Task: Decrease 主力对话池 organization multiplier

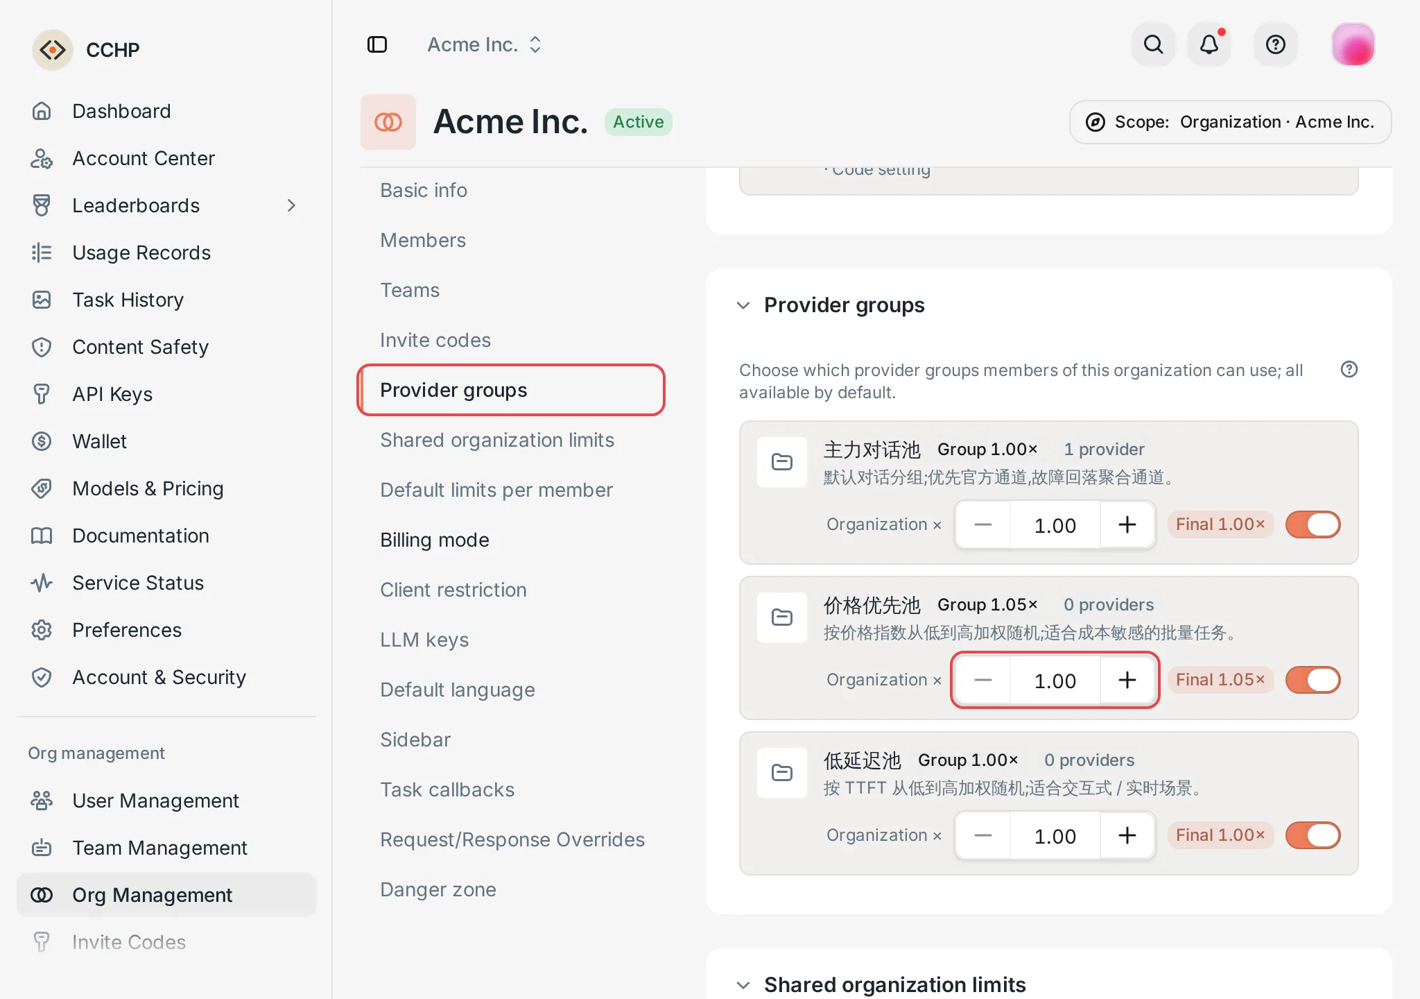Action: (x=983, y=524)
